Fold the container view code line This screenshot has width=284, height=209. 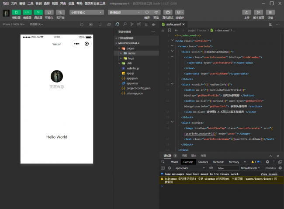[172, 40]
